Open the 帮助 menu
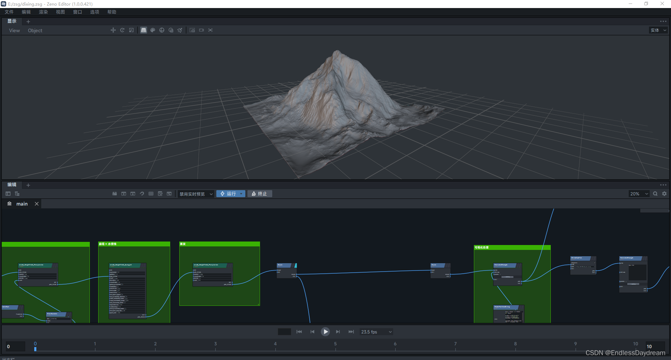This screenshot has height=360, width=671. (112, 12)
